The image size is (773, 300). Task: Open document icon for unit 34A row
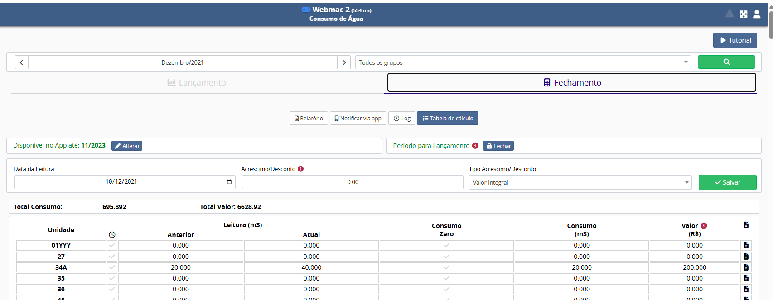[x=746, y=267]
